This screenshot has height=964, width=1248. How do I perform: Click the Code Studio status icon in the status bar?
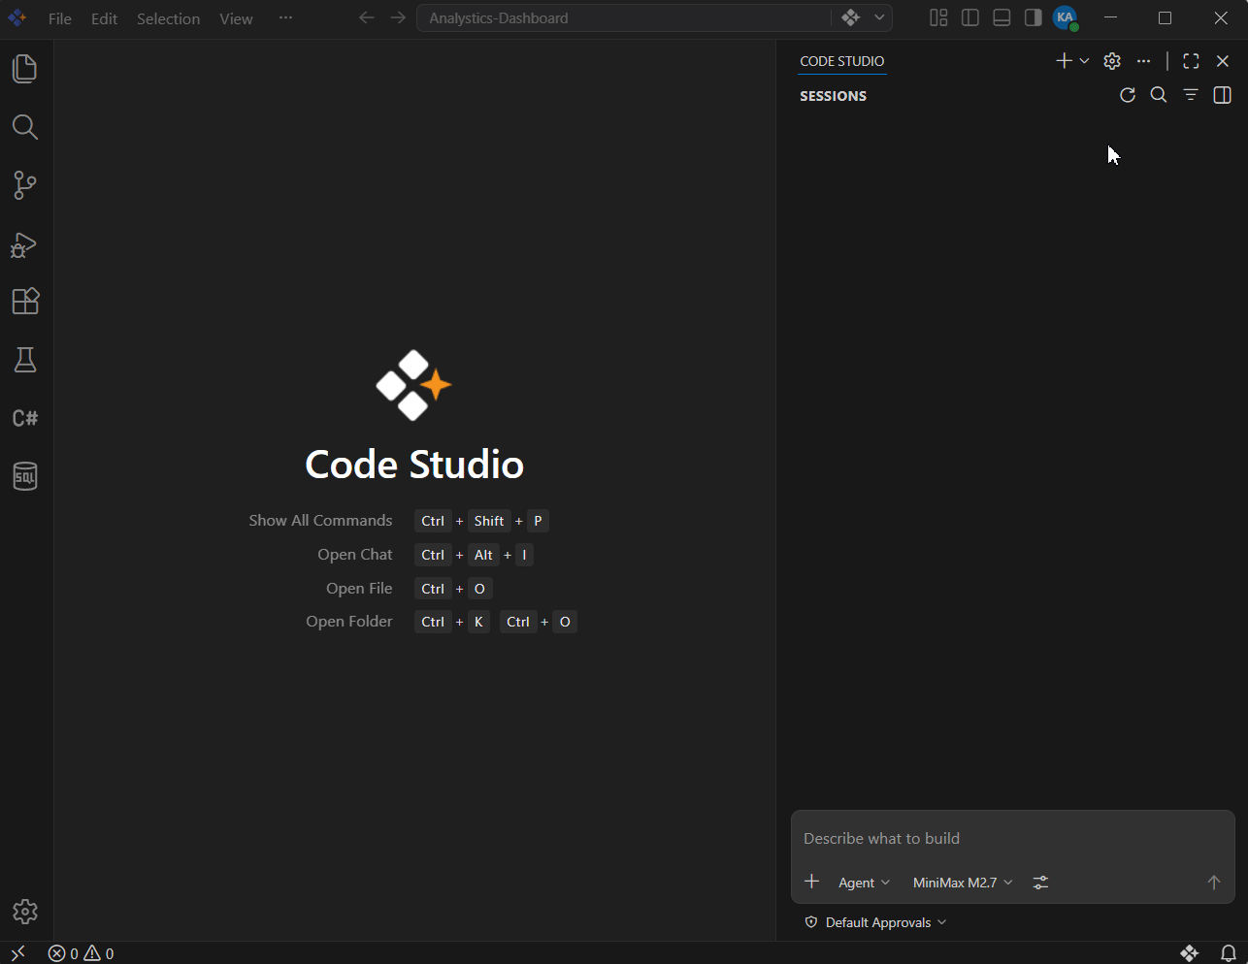click(1190, 953)
